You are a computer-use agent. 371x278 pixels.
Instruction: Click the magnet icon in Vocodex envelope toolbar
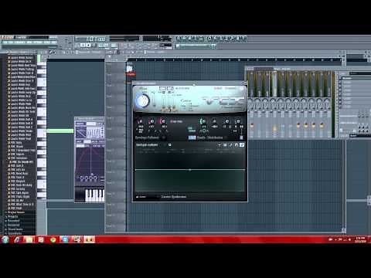click(236, 145)
